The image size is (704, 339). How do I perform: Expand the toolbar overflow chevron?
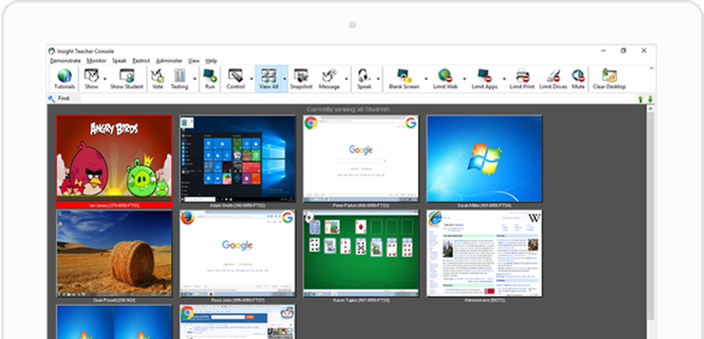pos(651,68)
